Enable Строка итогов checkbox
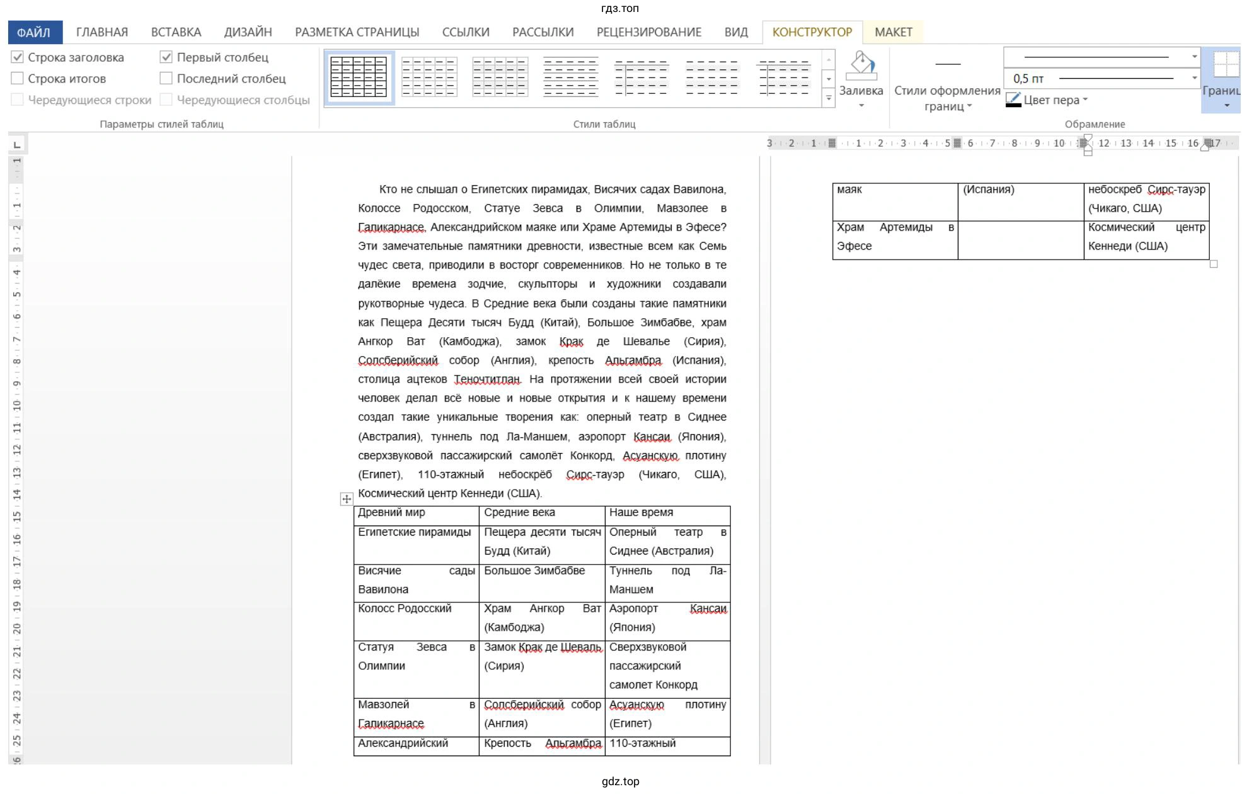1242x794 pixels. (18, 79)
